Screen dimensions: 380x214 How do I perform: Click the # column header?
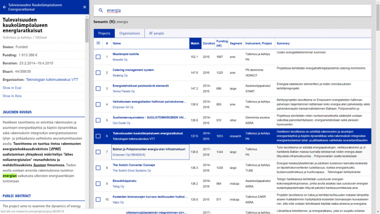tap(107, 44)
